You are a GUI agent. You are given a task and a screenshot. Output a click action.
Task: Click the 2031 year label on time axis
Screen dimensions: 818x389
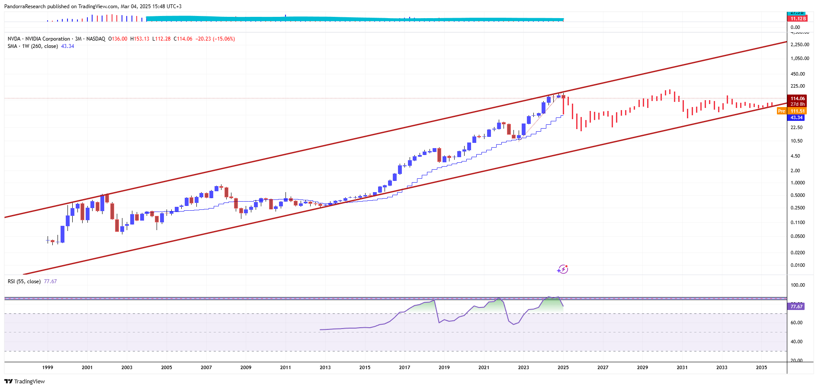[x=682, y=367]
